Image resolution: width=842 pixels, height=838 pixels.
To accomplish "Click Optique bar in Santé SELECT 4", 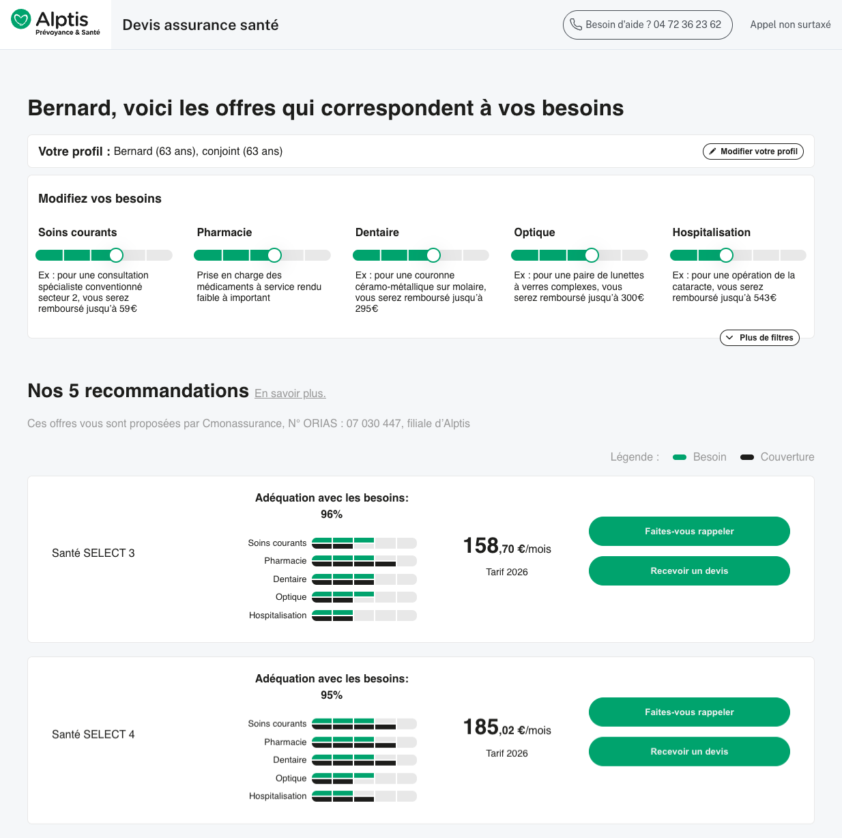I will (x=364, y=779).
